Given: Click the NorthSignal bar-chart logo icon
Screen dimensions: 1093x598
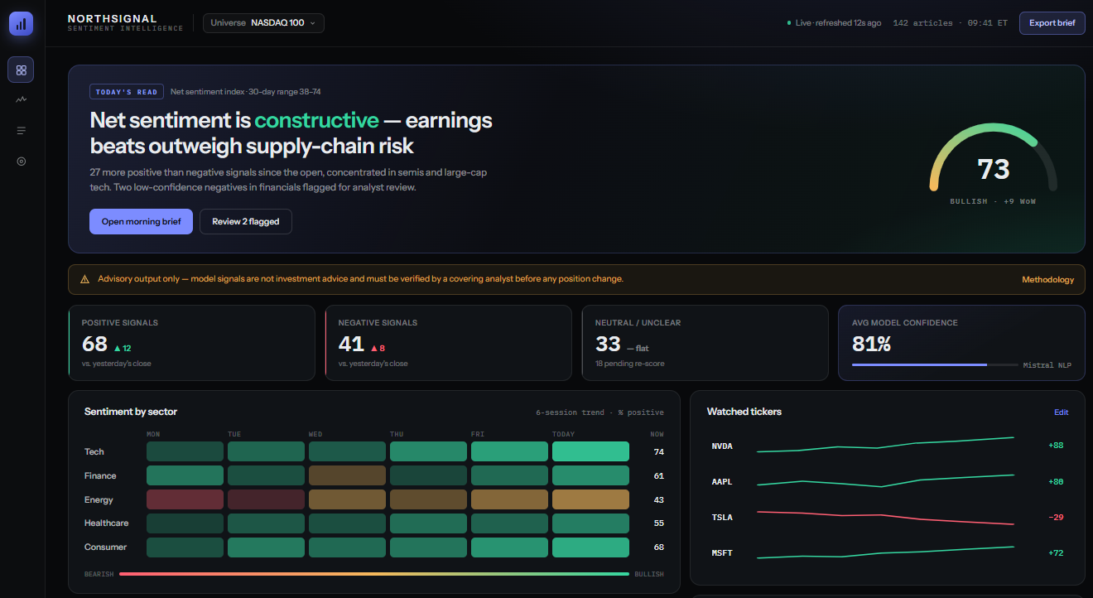Looking at the screenshot, I should [x=21, y=23].
